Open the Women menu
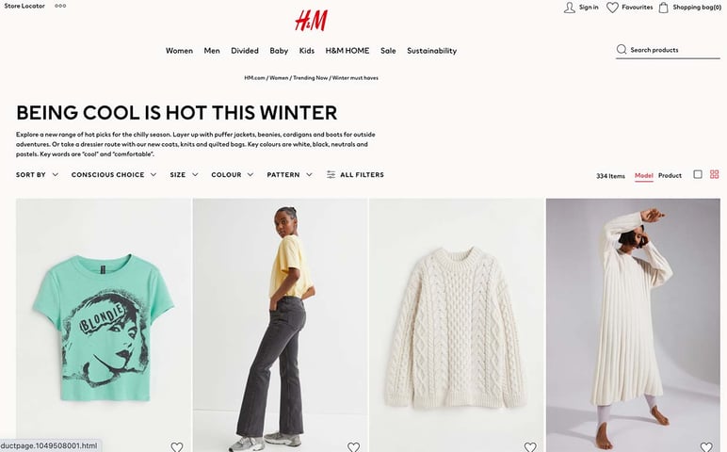Screen dimensions: 727x452 [x=179, y=51]
